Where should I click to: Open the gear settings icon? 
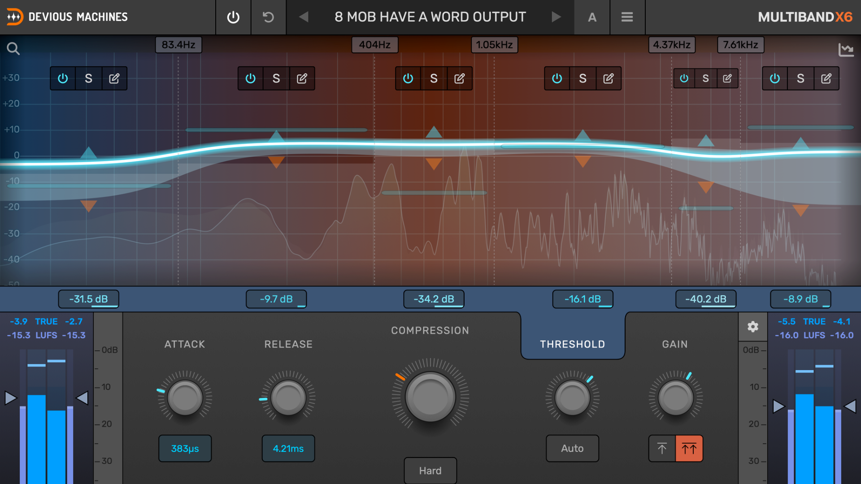753,327
